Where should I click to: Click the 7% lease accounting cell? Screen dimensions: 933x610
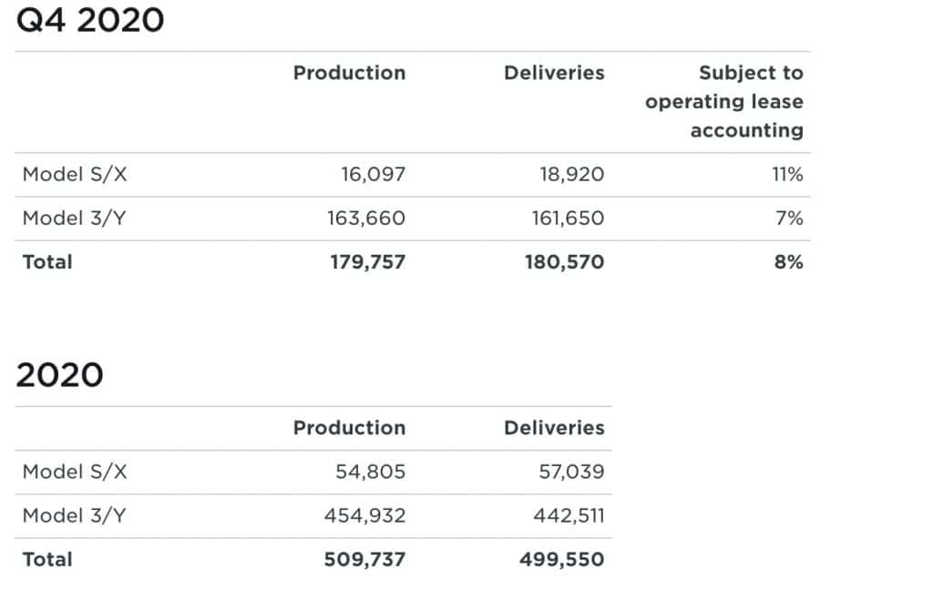[x=789, y=219]
